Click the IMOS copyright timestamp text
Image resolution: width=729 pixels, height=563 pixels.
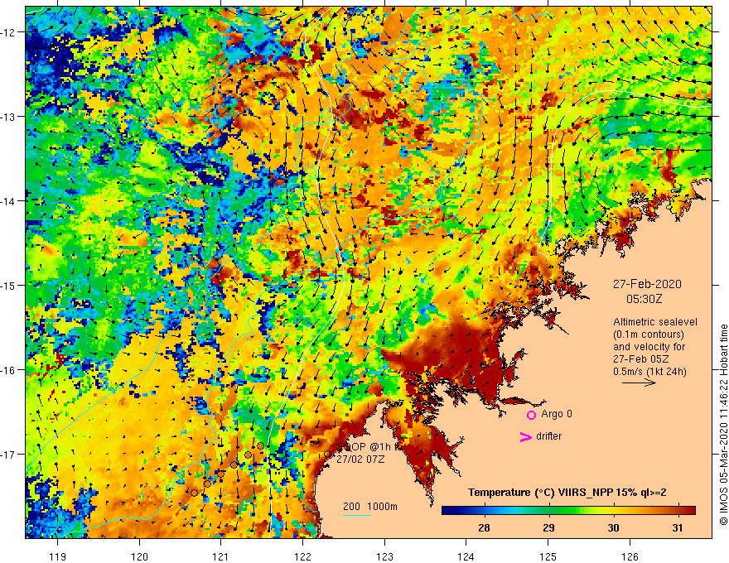pyautogui.click(x=723, y=425)
